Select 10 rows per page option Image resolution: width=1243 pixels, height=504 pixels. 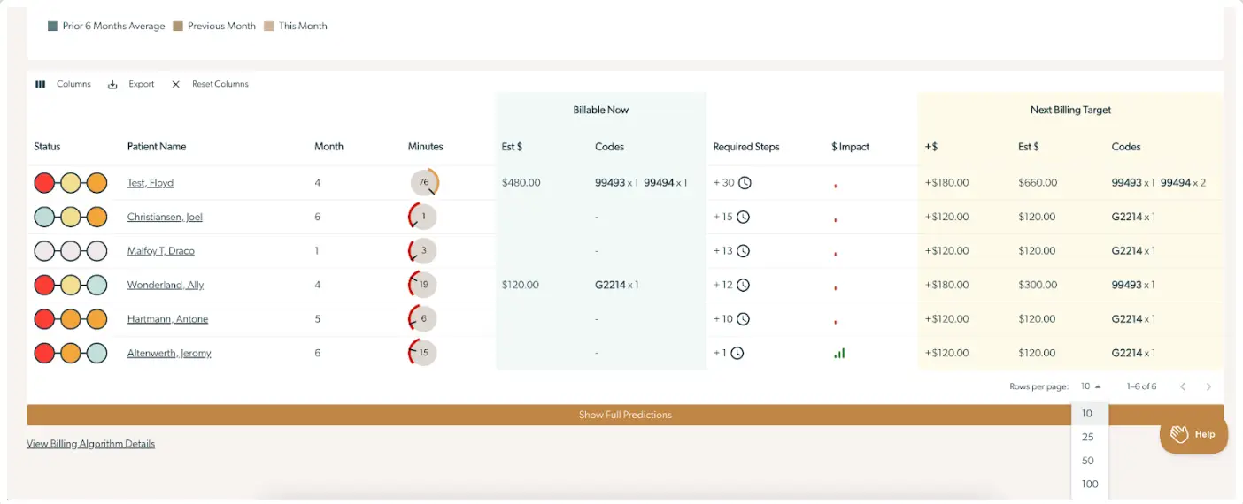click(x=1090, y=414)
